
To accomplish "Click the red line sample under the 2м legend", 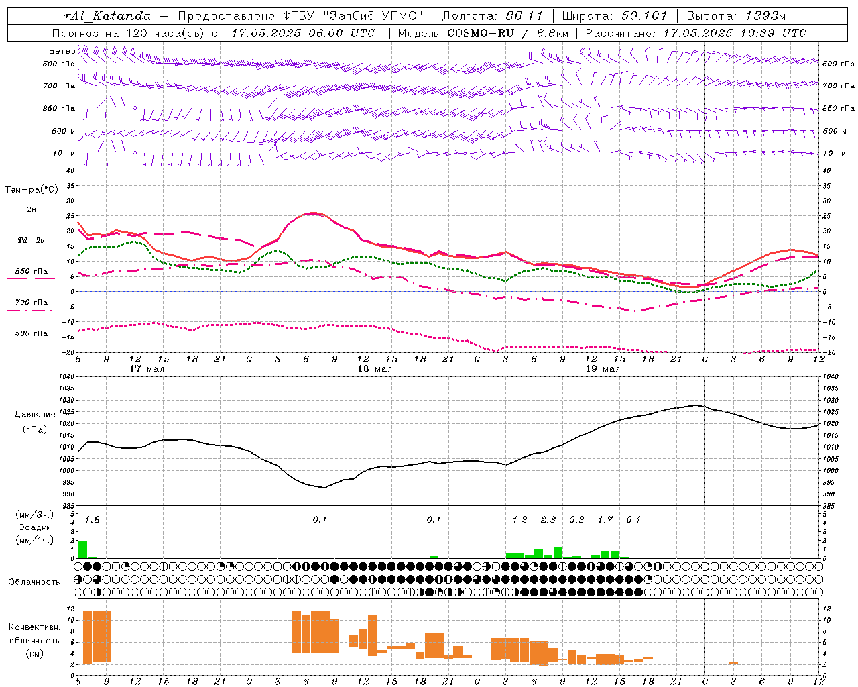I will [x=31, y=217].
